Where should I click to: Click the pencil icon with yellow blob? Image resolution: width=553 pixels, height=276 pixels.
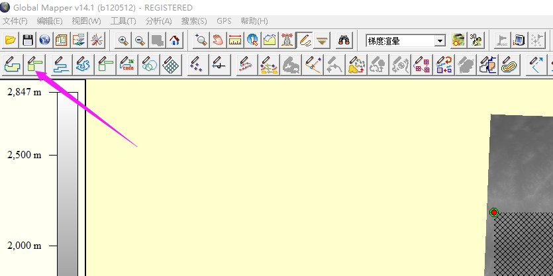click(x=356, y=64)
